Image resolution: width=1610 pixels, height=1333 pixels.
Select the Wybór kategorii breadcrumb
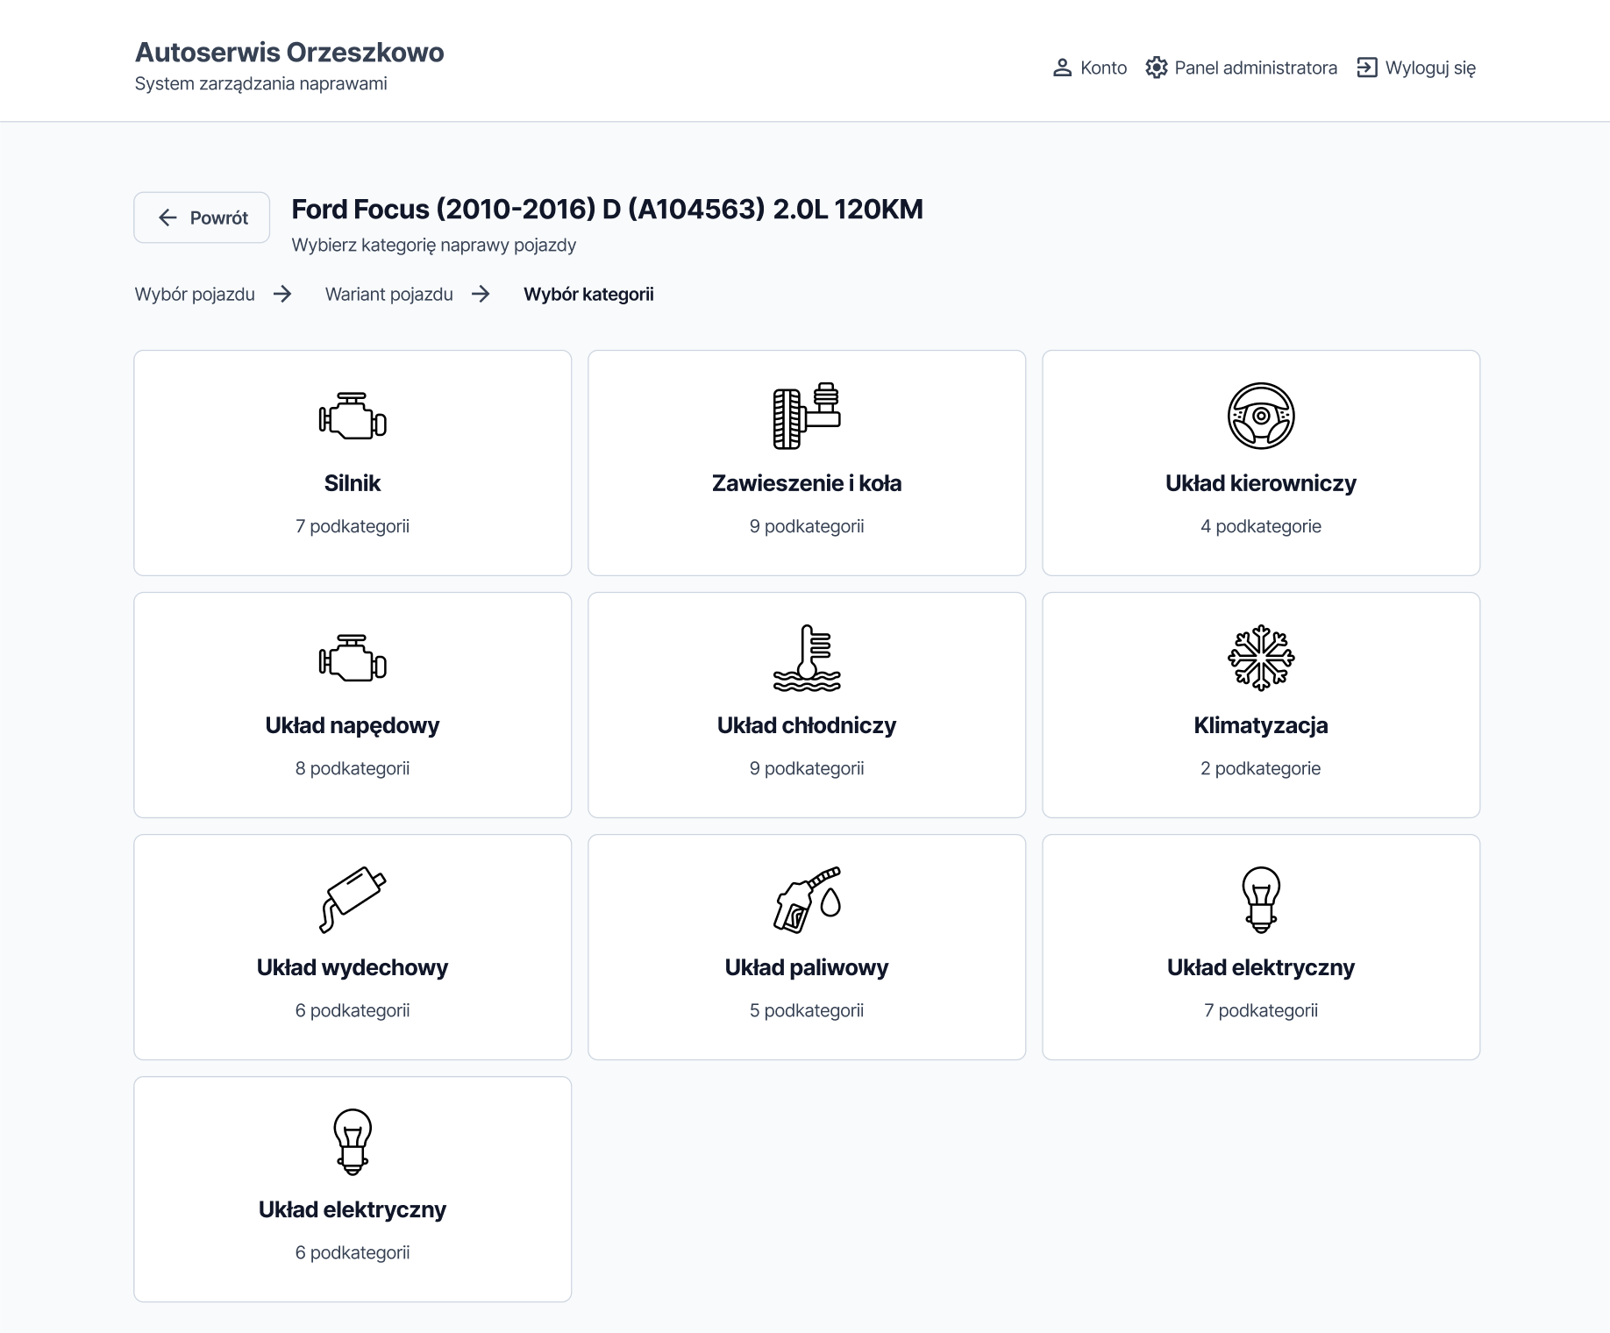(588, 295)
